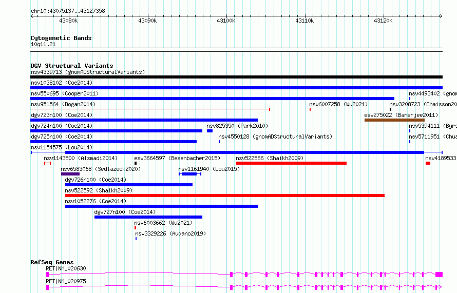Open the nsv522592 (Shaikh2009) label link
Viewport: 457px width, 293px height.
(99, 190)
